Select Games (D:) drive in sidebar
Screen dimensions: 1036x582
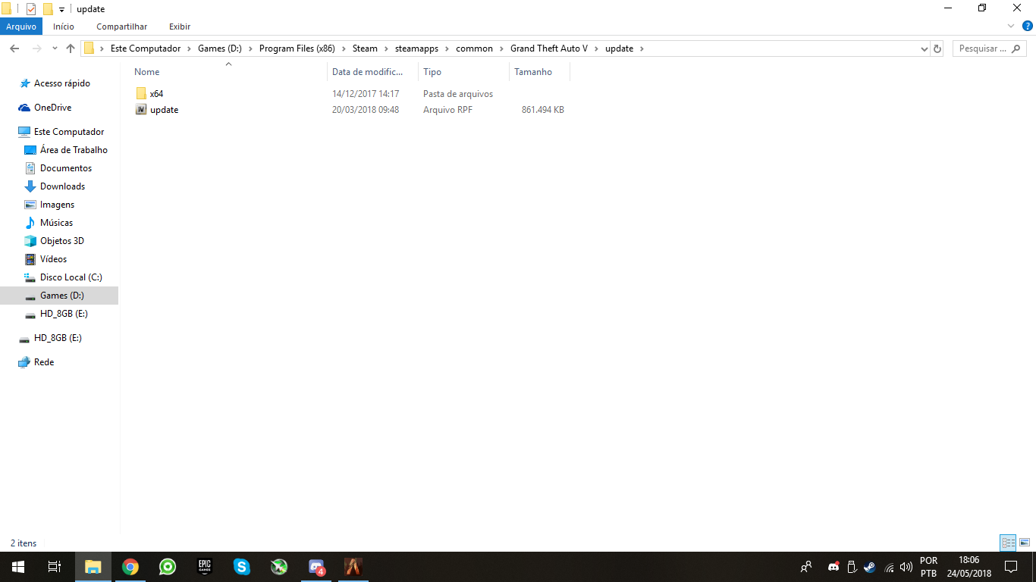click(x=59, y=296)
